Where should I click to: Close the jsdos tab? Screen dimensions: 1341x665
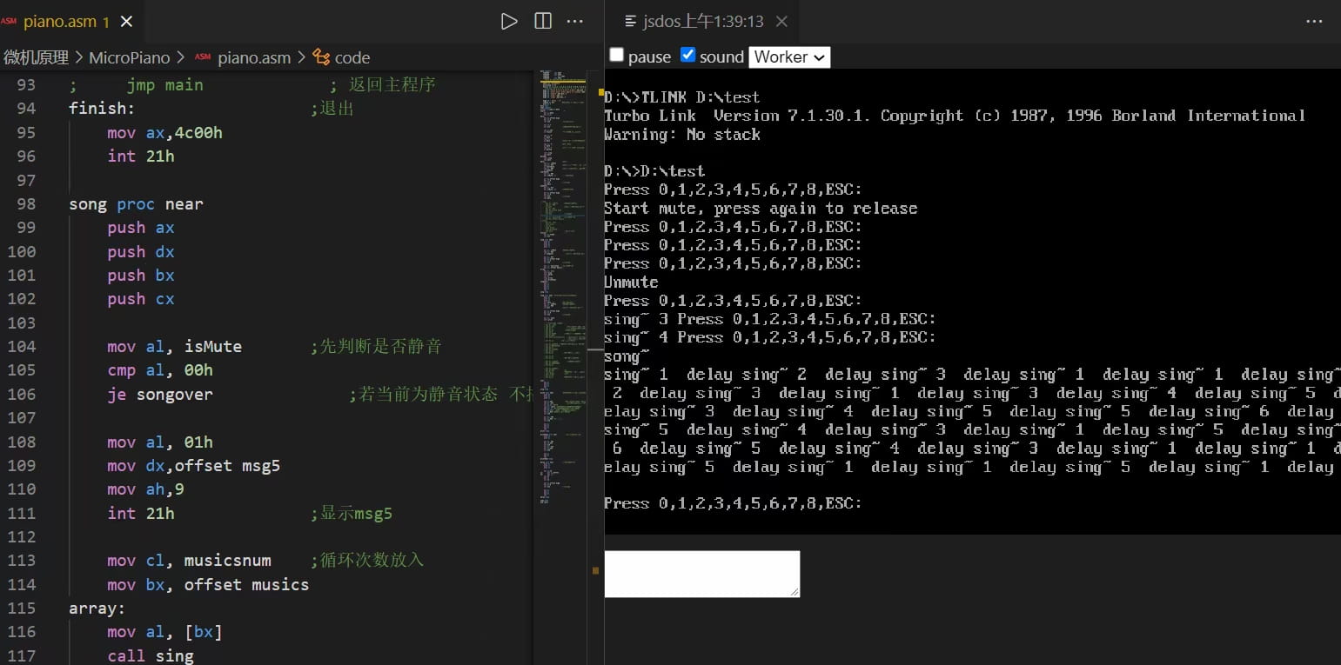[x=781, y=22]
